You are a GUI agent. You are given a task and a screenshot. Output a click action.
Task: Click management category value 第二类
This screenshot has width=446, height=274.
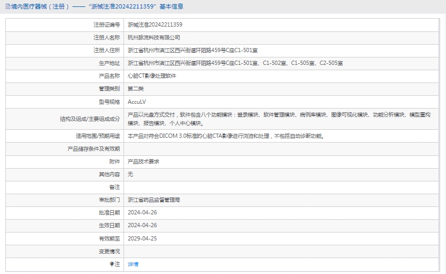click(x=136, y=89)
